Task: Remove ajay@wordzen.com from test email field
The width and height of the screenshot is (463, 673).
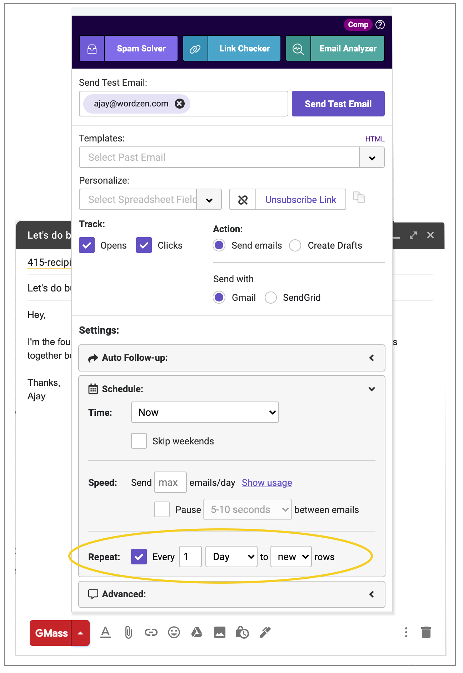Action: (x=180, y=104)
